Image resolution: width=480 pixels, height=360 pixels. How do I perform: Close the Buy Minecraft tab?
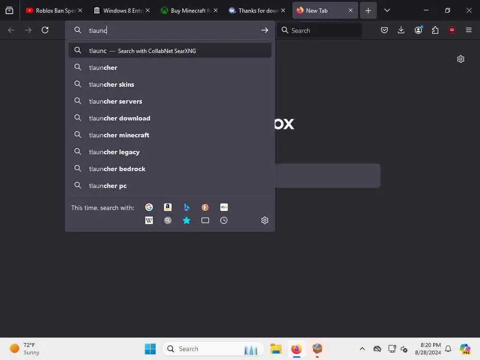(x=216, y=10)
